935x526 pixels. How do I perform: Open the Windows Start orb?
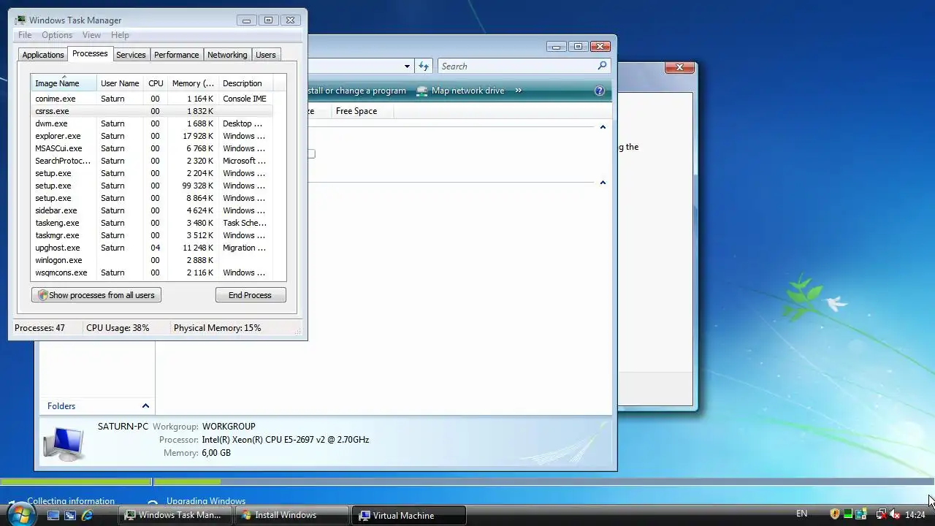(x=20, y=515)
